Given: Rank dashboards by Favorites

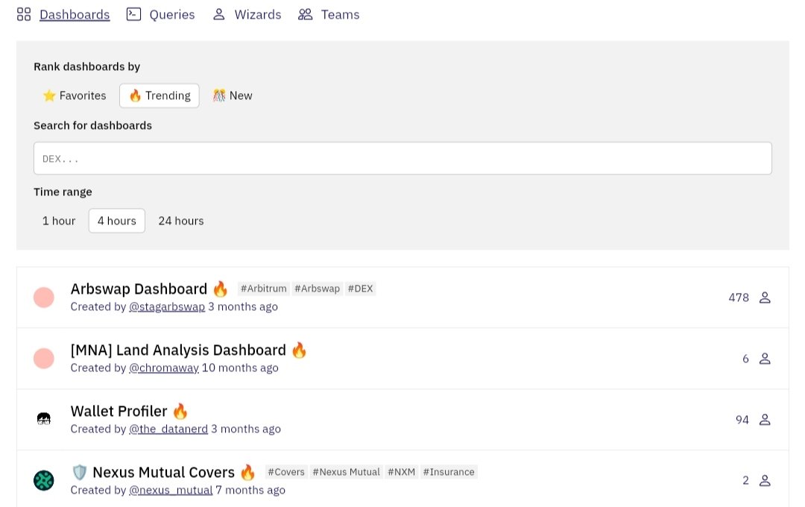Looking at the screenshot, I should click(75, 95).
